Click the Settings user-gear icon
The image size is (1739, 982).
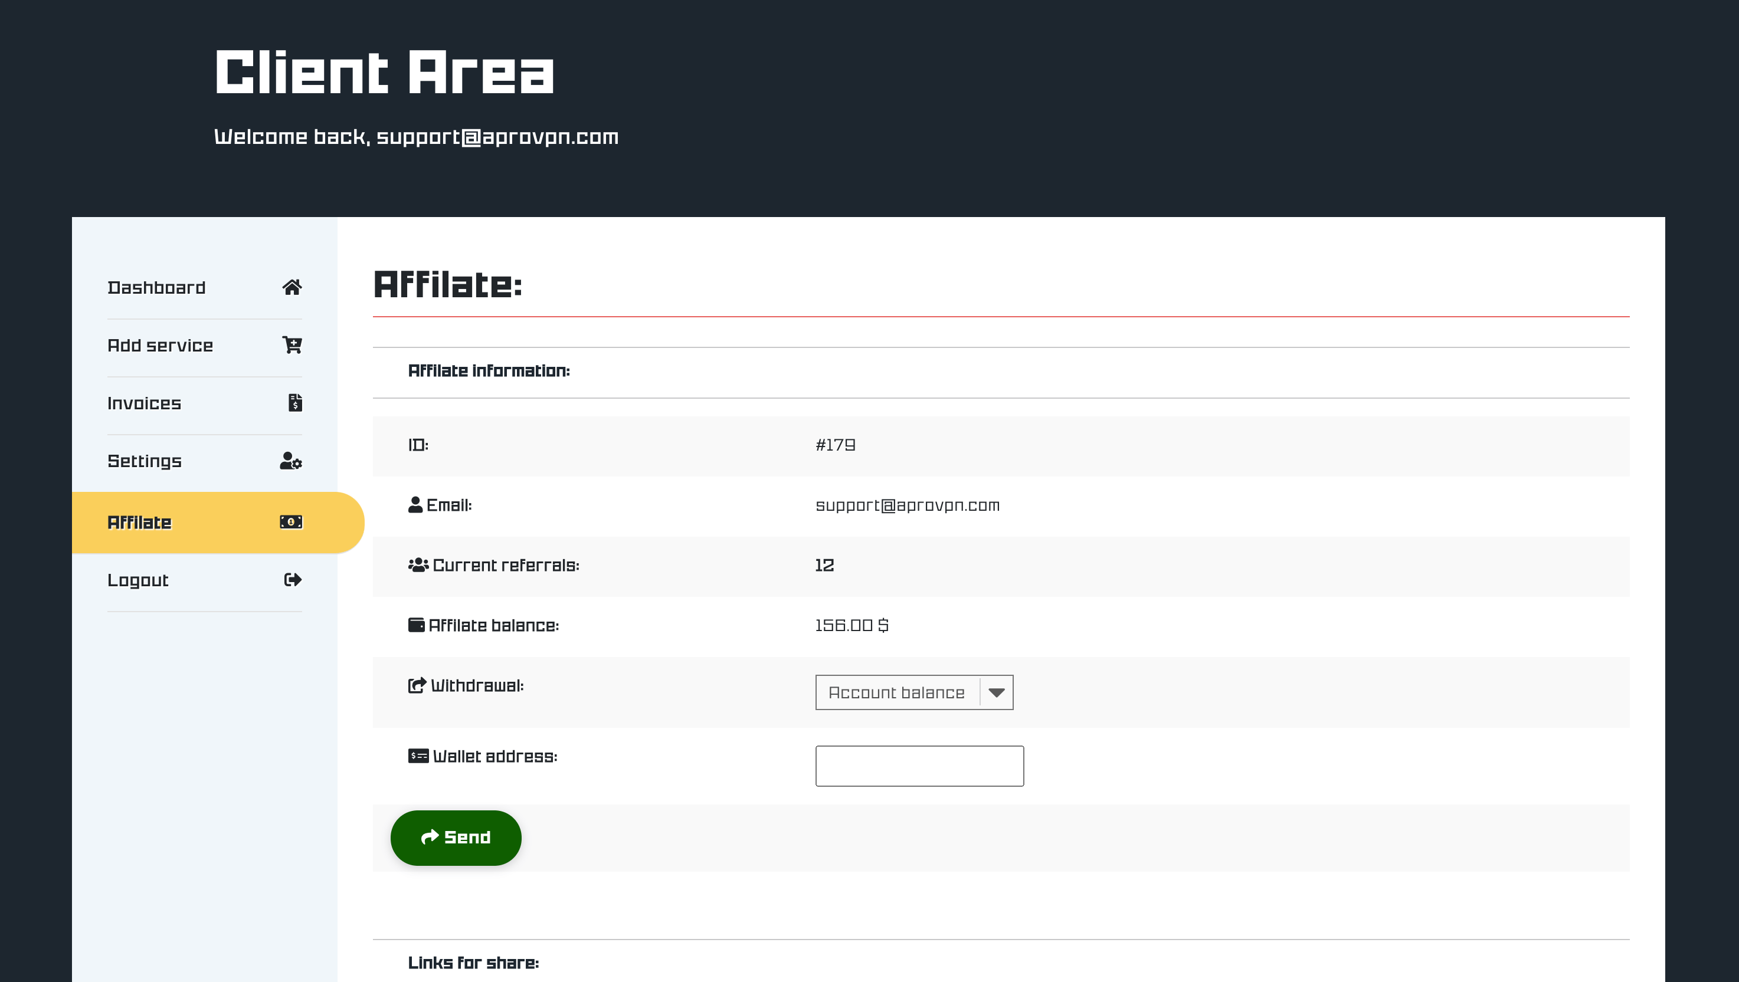290,461
